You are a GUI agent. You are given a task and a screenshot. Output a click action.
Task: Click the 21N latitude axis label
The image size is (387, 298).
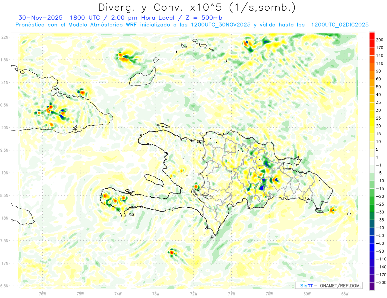5,82
